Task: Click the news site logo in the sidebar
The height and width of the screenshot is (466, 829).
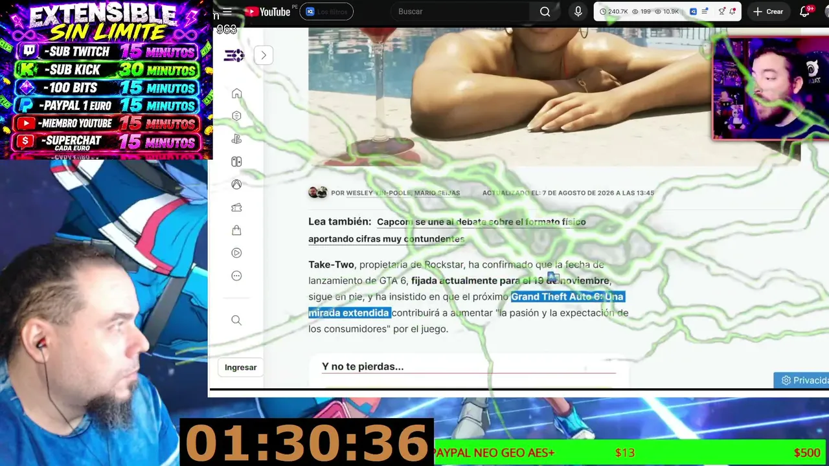Action: [234, 56]
